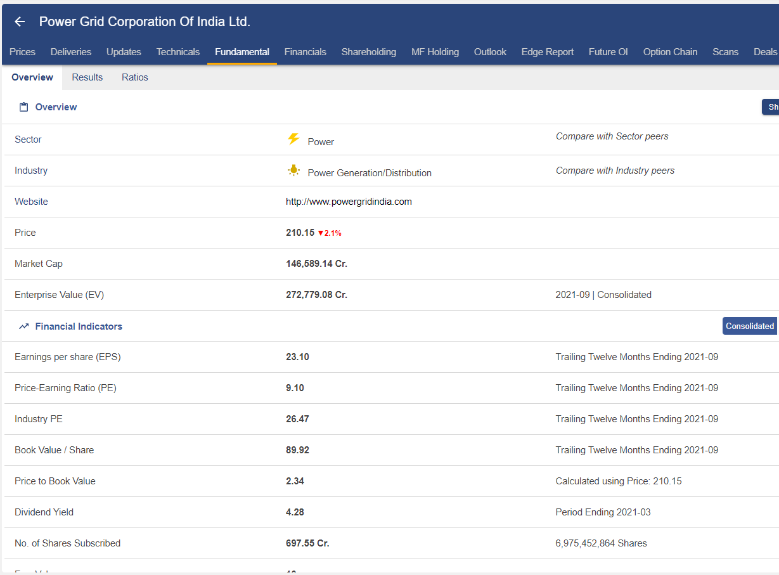Open the Scans tab

tap(725, 52)
